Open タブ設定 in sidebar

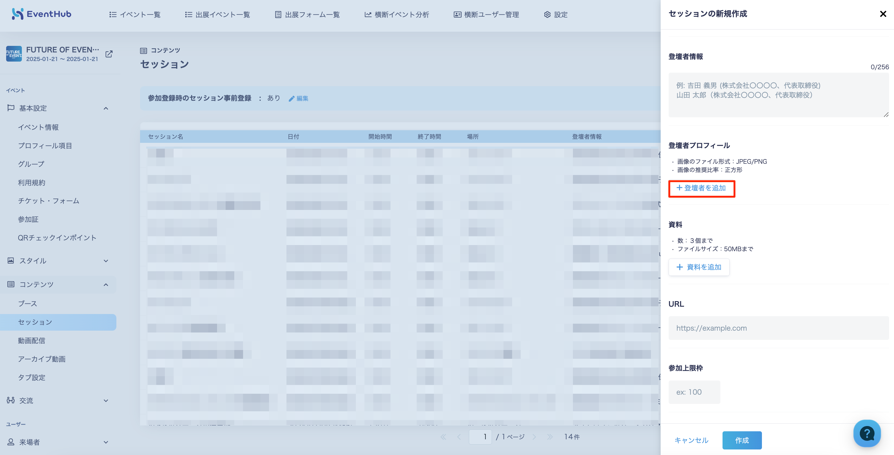[32, 378]
